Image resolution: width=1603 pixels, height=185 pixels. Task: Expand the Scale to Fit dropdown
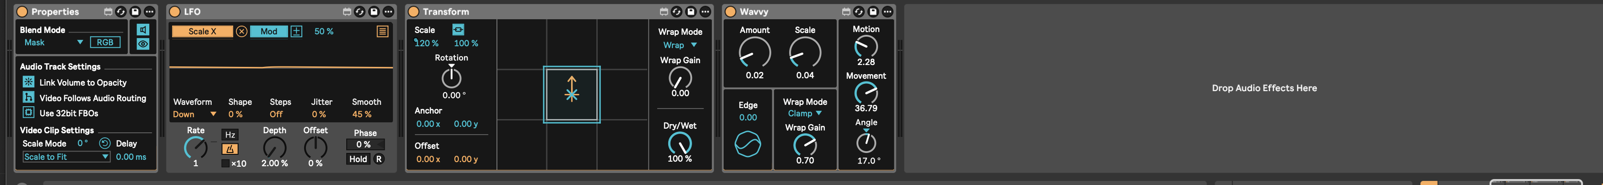66,157
